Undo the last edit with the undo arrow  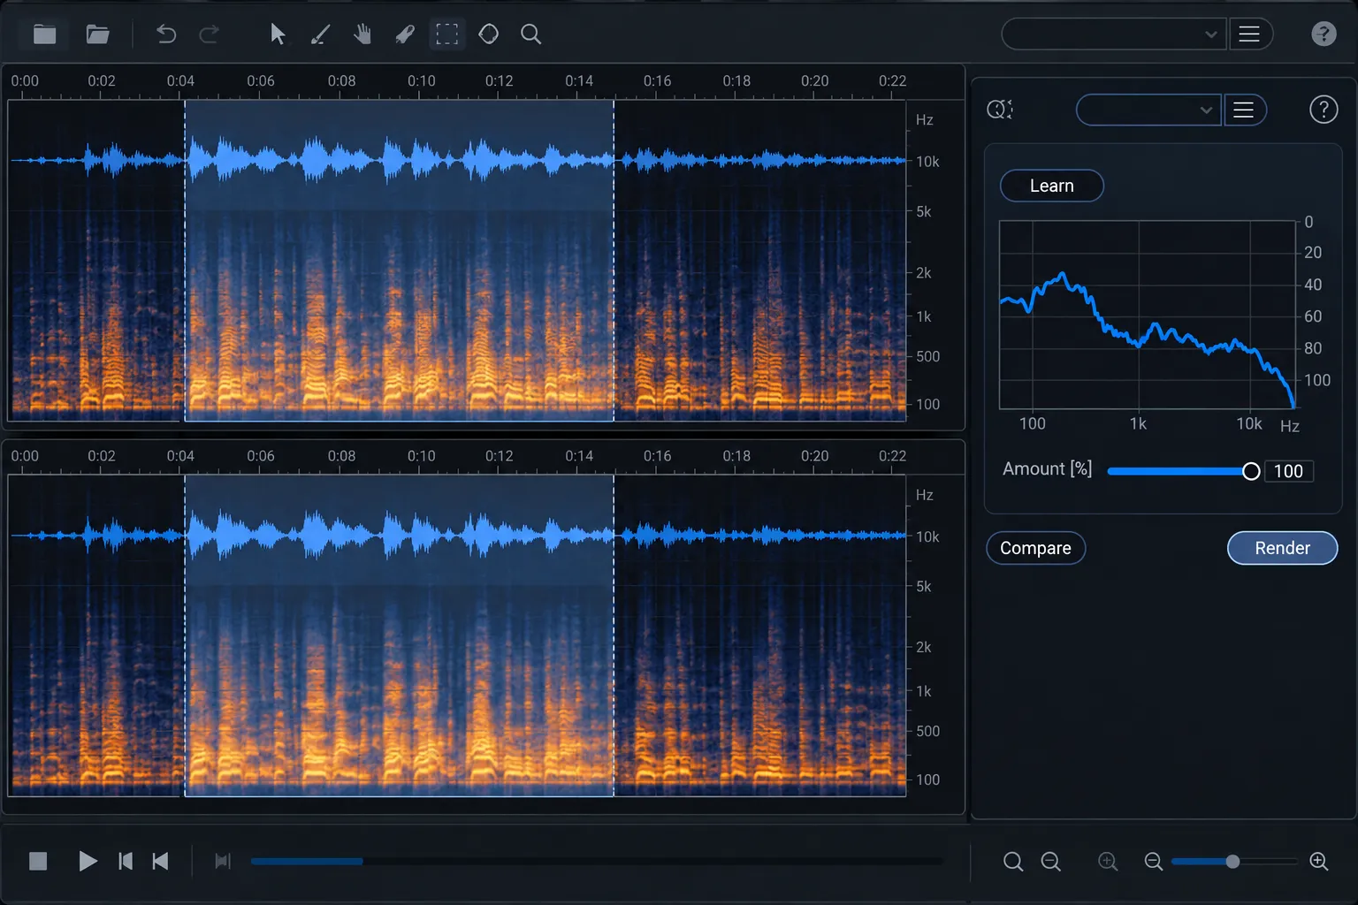(x=166, y=34)
